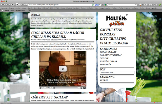Open the VI SOM BLOGGAR link
The width and height of the screenshot is (162, 104).
114,43
